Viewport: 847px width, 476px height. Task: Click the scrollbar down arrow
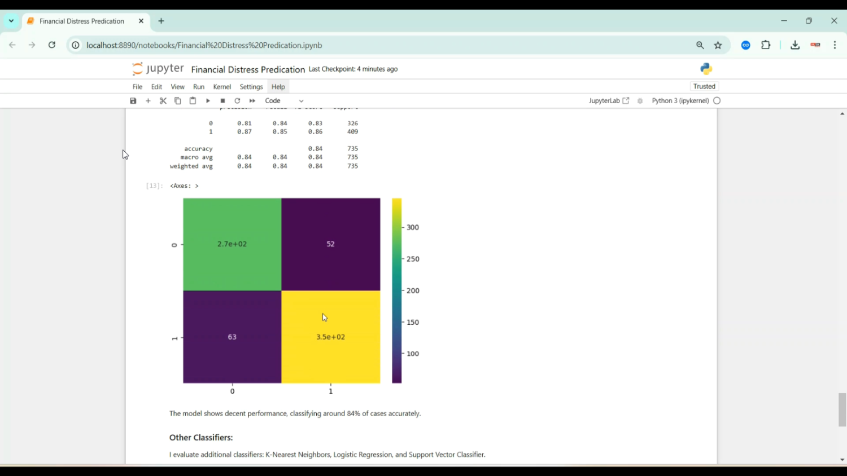[842, 460]
